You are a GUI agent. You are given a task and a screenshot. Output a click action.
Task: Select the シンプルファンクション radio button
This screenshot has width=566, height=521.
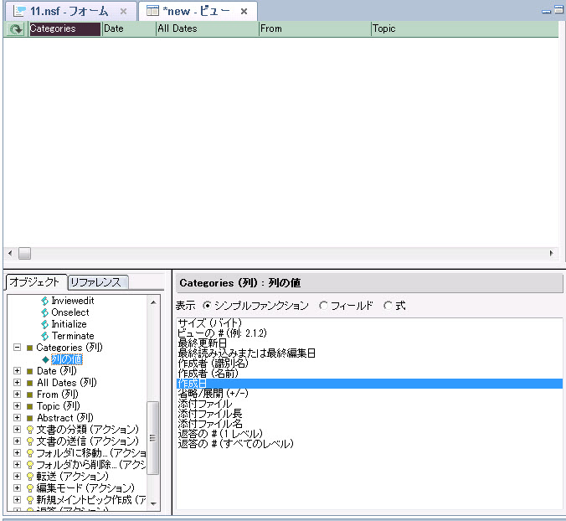pyautogui.click(x=208, y=306)
